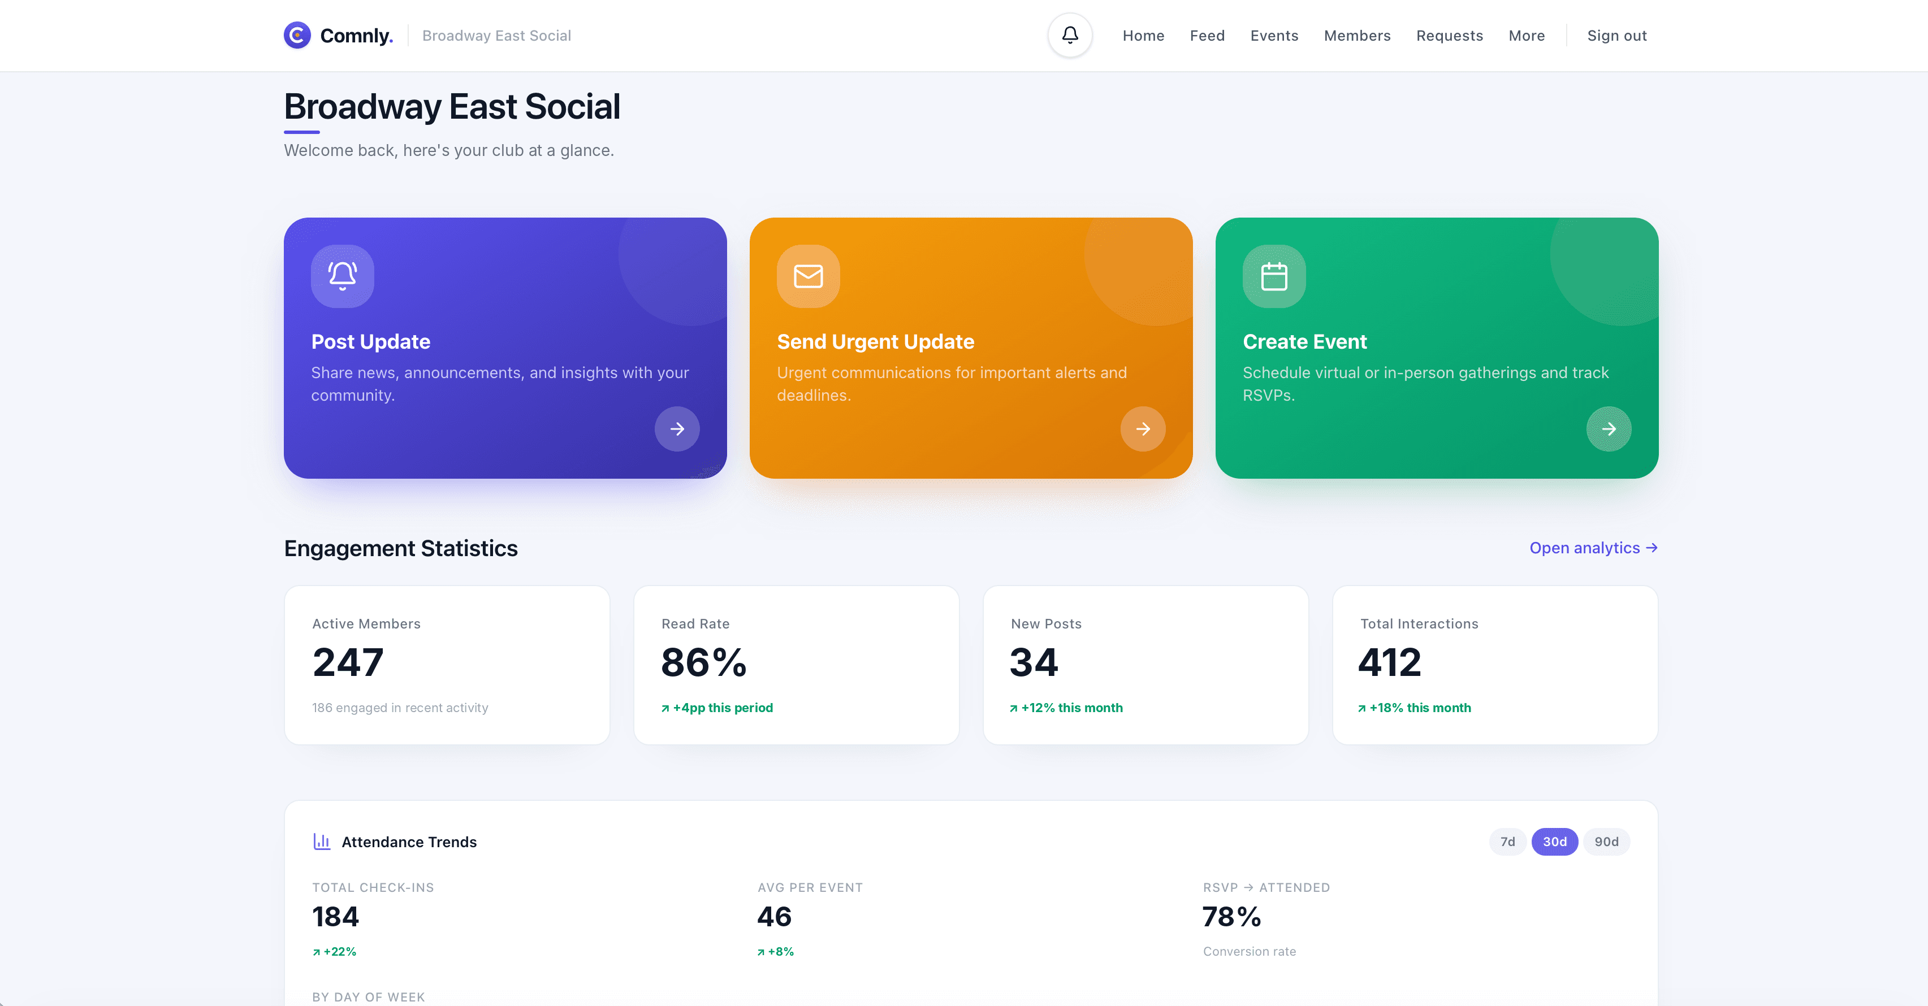Select the 30d range toggle

(1554, 842)
